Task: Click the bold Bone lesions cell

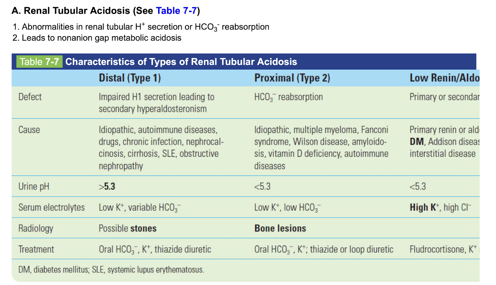Action: pos(280,229)
